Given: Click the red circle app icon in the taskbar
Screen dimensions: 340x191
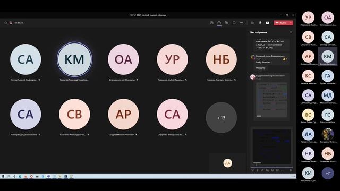Looking at the screenshot, I should (31, 177).
